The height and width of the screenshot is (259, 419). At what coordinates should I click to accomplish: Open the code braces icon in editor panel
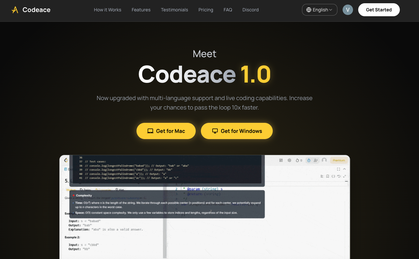pyautogui.click(x=333, y=176)
